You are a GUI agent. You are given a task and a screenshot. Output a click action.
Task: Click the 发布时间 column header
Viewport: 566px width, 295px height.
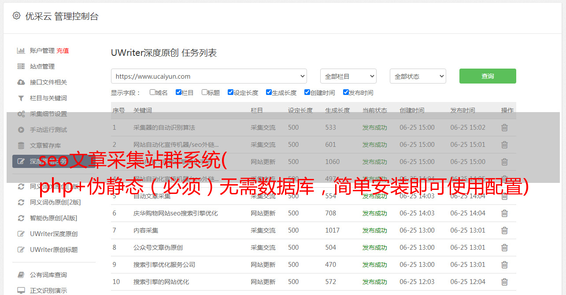pos(462,110)
